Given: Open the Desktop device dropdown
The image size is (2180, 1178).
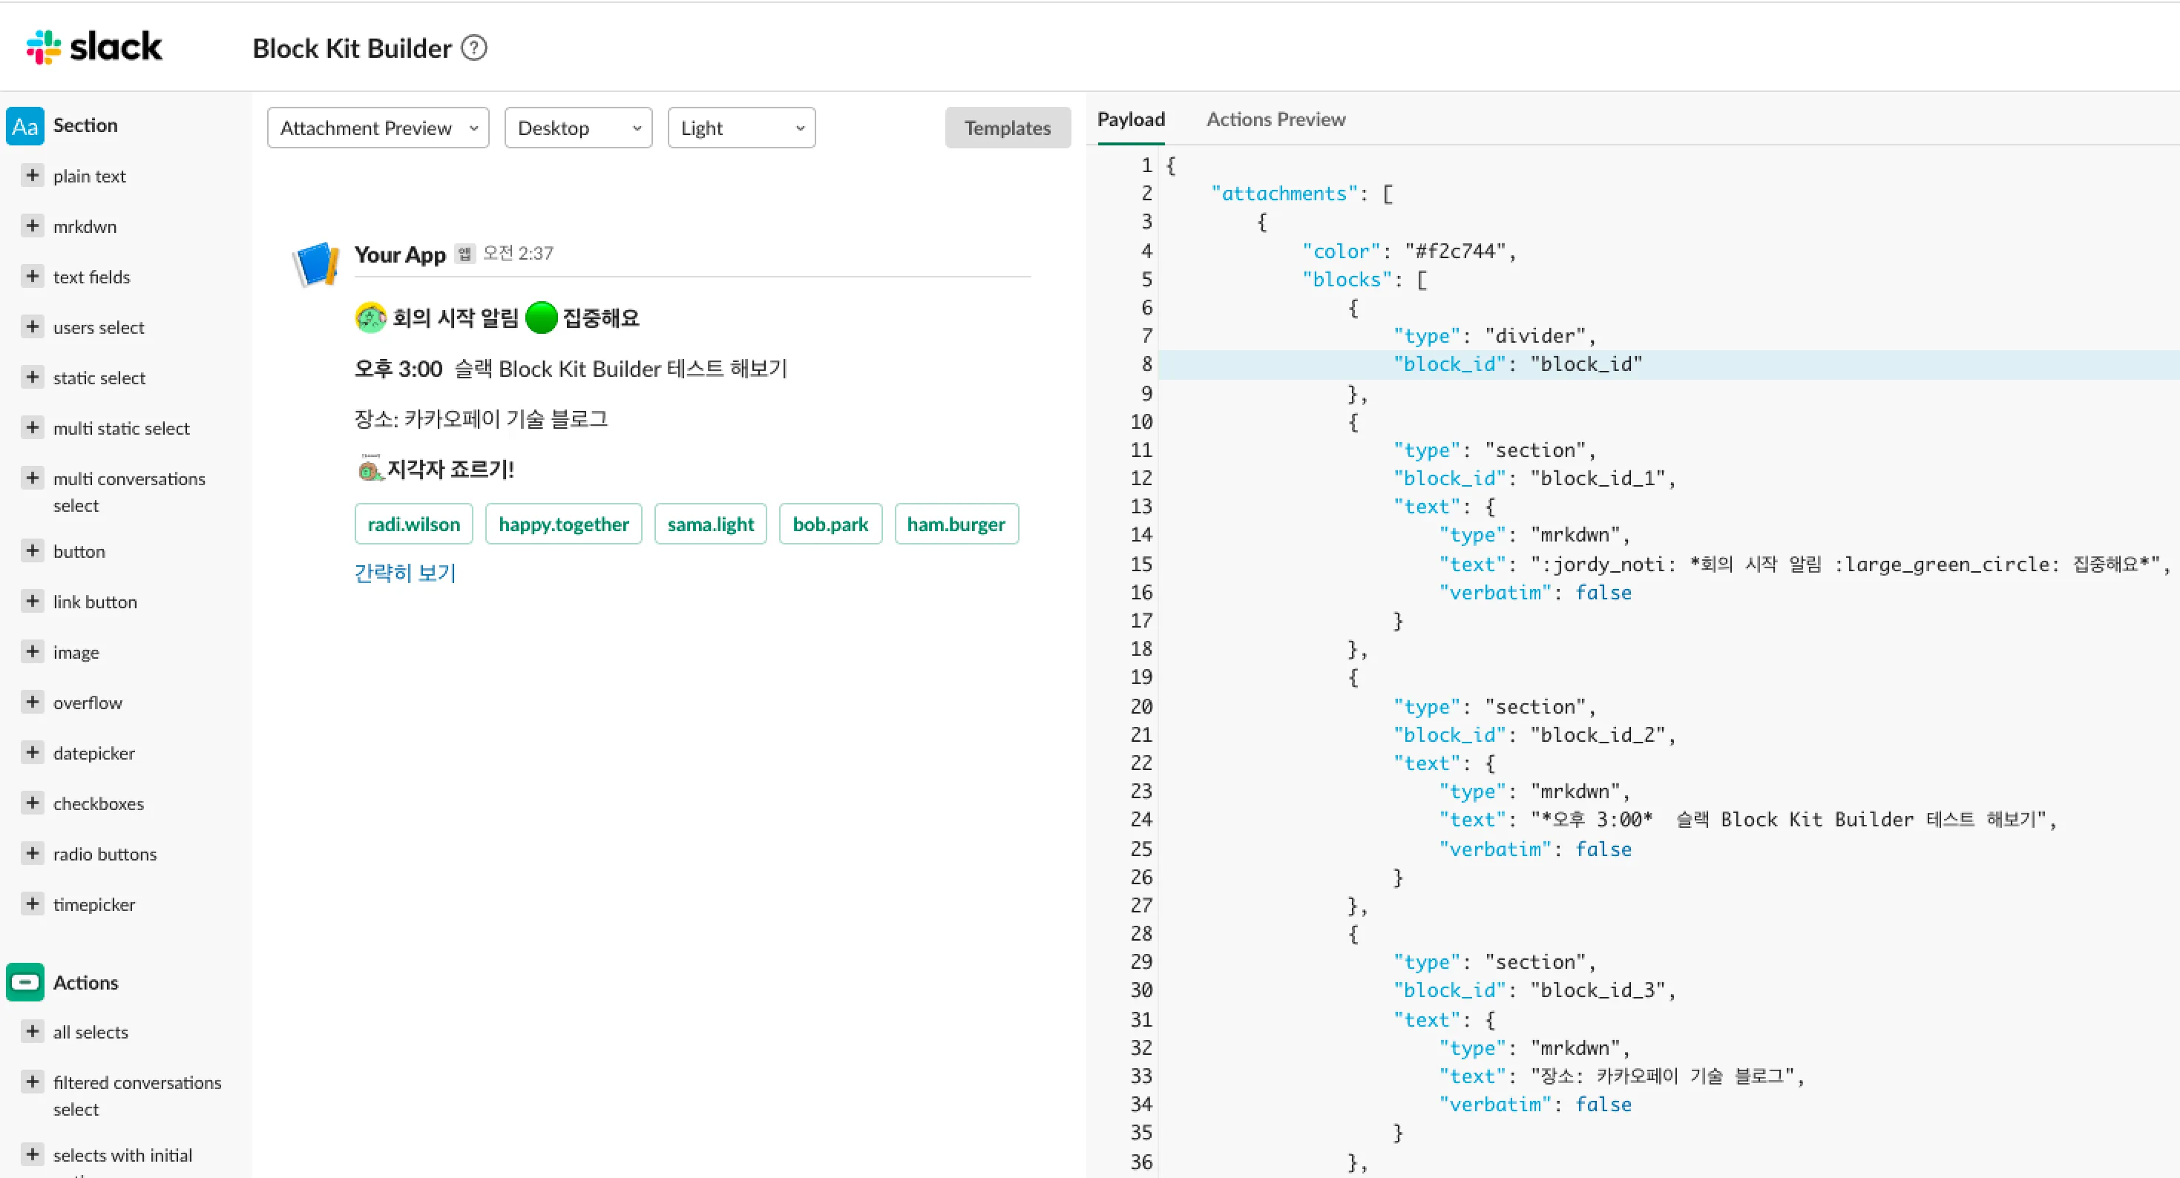Looking at the screenshot, I should (x=579, y=128).
